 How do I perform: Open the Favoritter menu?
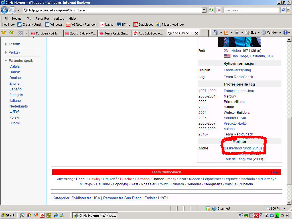tap(42, 19)
